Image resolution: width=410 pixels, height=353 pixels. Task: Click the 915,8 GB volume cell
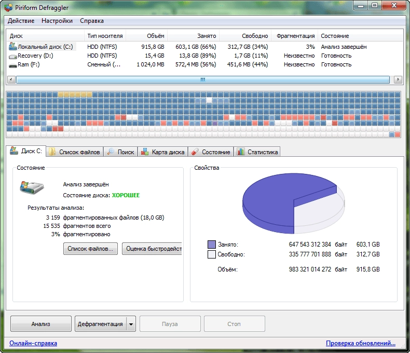coord(153,47)
